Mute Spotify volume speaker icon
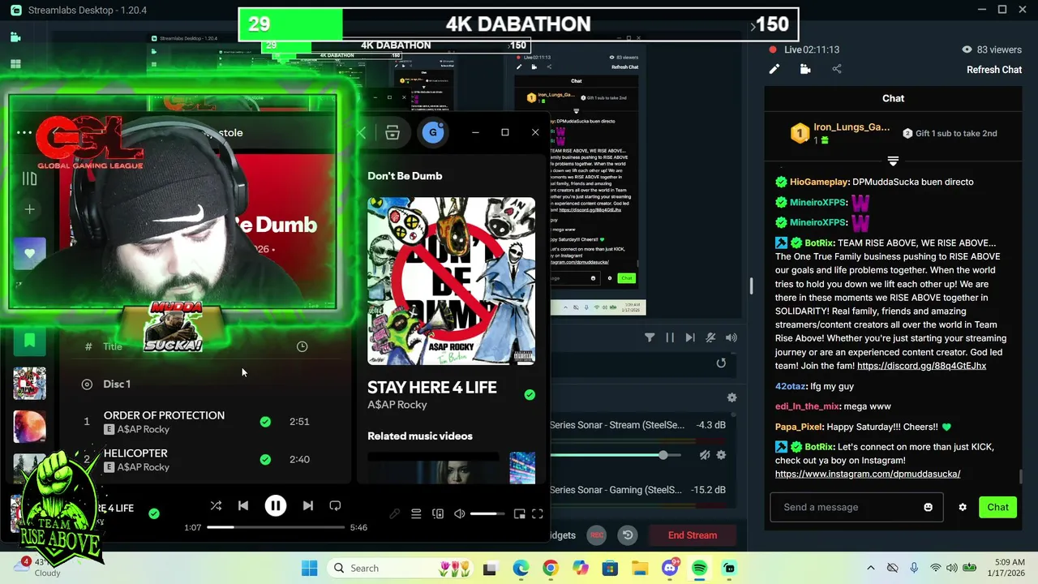This screenshot has width=1038, height=584. [459, 514]
